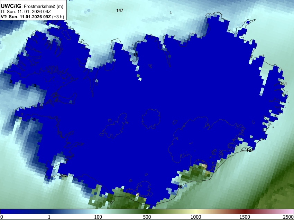Click the 'UWC/IG: Frostmarkshæð (m)' title text
294x220 pixels.
click(32, 6)
